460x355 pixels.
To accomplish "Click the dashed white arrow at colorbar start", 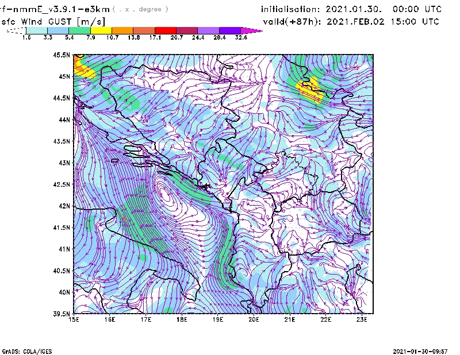I will 14,30.
